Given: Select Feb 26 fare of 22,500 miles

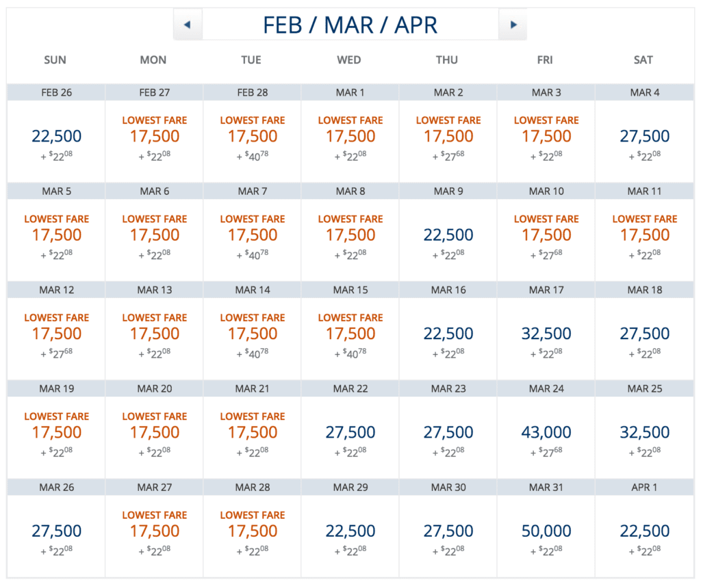Looking at the screenshot, I should click(x=56, y=136).
